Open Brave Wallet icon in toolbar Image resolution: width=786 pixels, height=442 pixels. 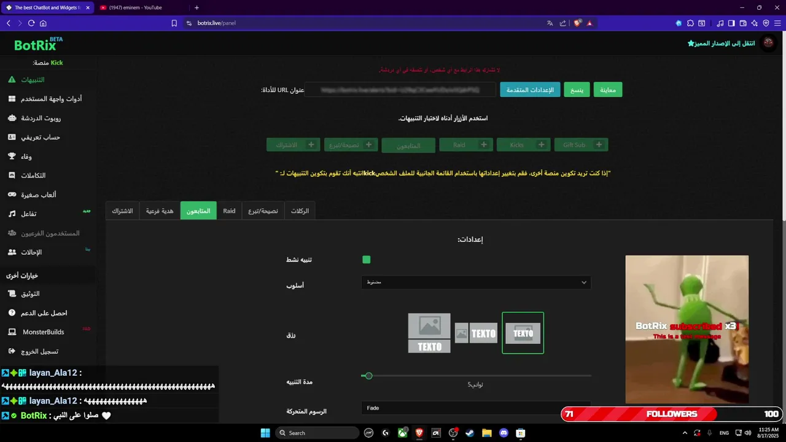pos(743,23)
